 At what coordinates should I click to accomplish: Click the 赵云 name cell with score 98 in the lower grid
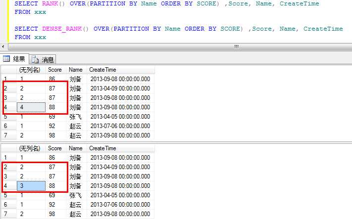[77, 214]
